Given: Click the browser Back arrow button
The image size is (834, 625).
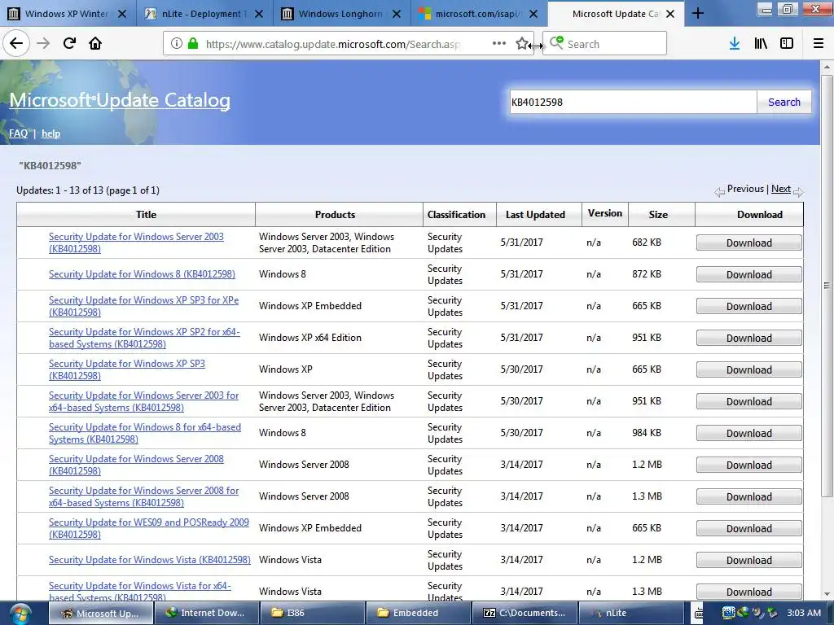Looking at the screenshot, I should [x=16, y=43].
